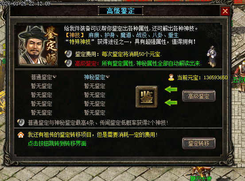This screenshot has height=181, width=245.
Task: Click the 鉴定转移 button
Action: coord(199,143)
